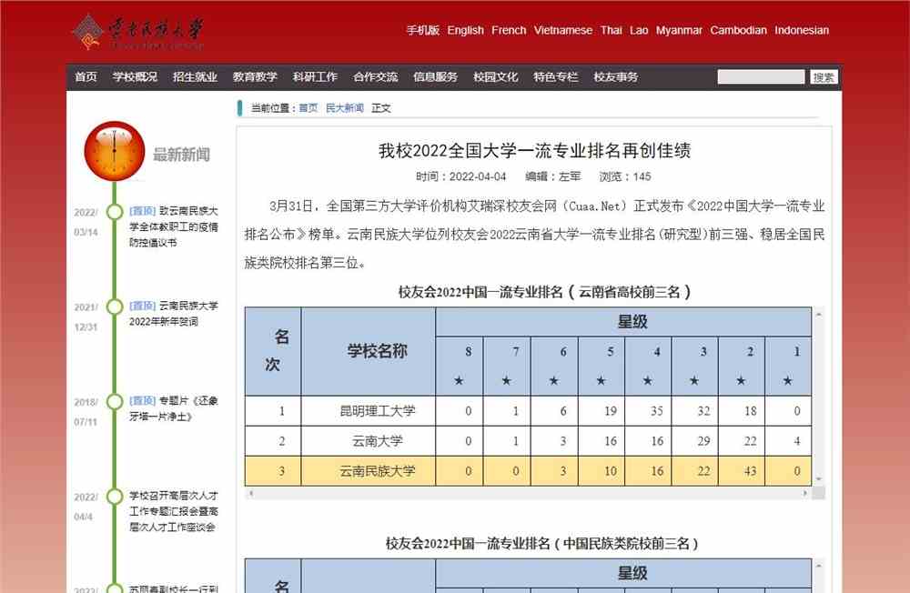Click the 浏览：145 view count

(x=625, y=176)
